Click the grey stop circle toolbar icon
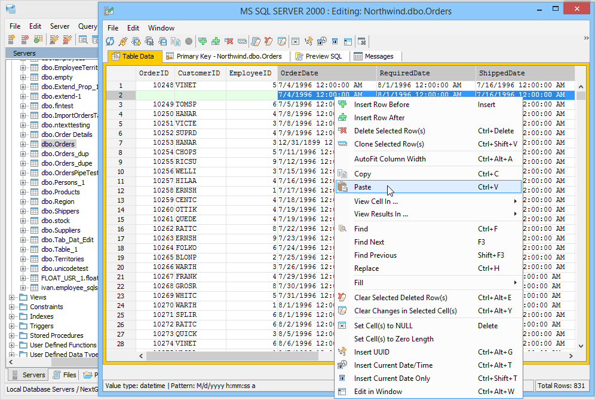This screenshot has width=595, height=400. [189, 41]
